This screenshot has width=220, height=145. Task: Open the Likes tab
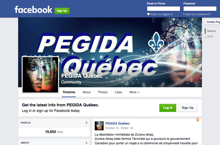pos(118,92)
